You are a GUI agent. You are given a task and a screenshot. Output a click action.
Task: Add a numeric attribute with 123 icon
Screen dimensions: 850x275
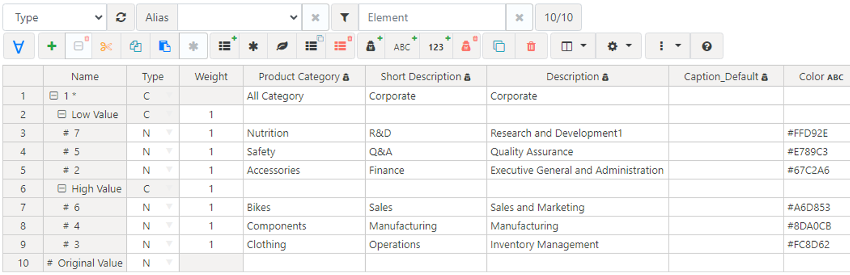click(437, 46)
